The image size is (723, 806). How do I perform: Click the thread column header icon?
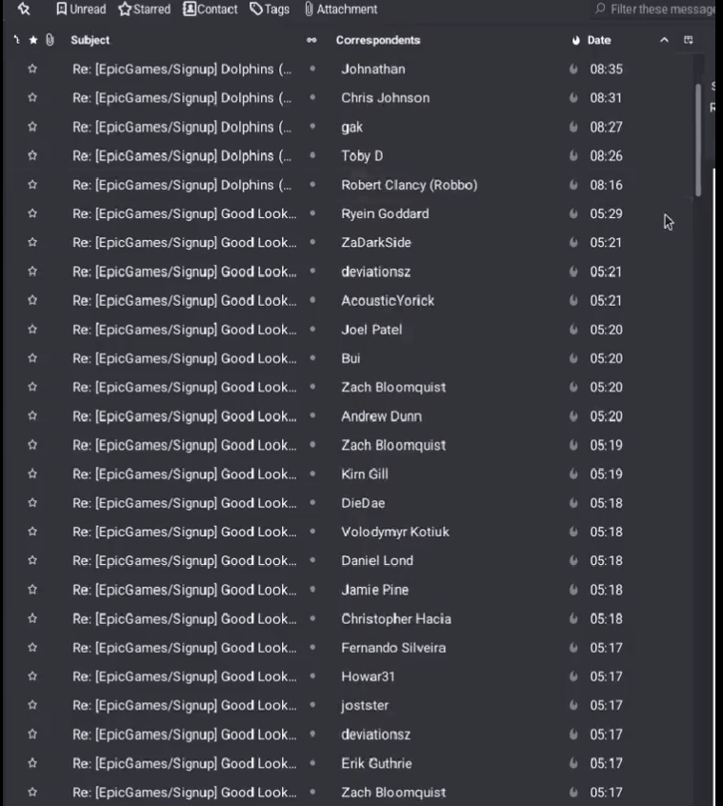pyautogui.click(x=16, y=40)
